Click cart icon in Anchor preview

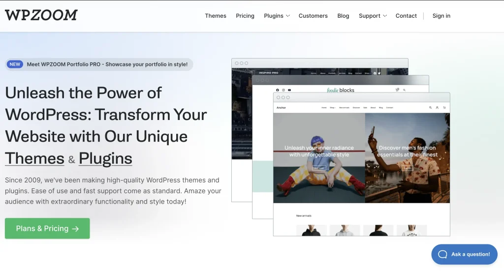point(444,108)
